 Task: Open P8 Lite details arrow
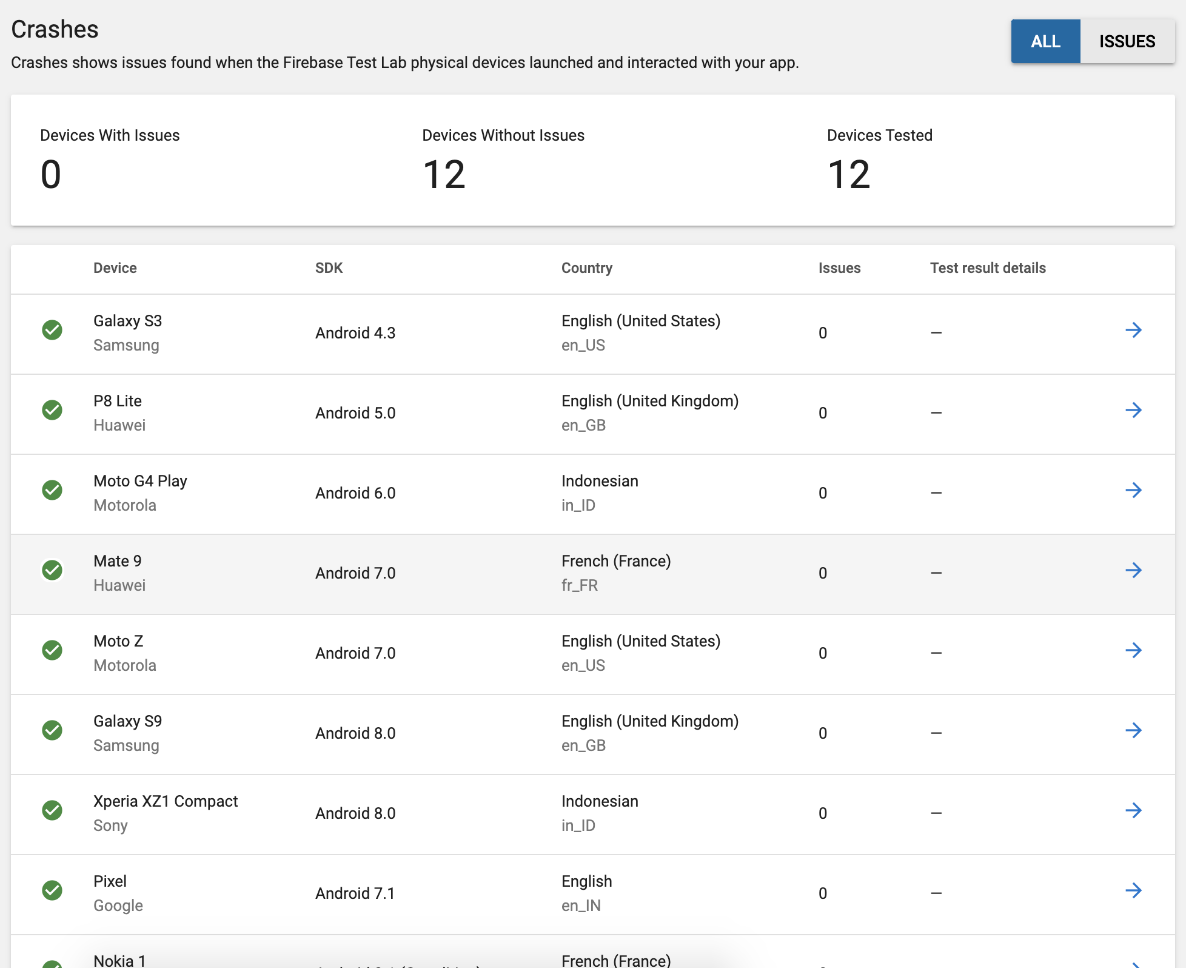[x=1133, y=411]
